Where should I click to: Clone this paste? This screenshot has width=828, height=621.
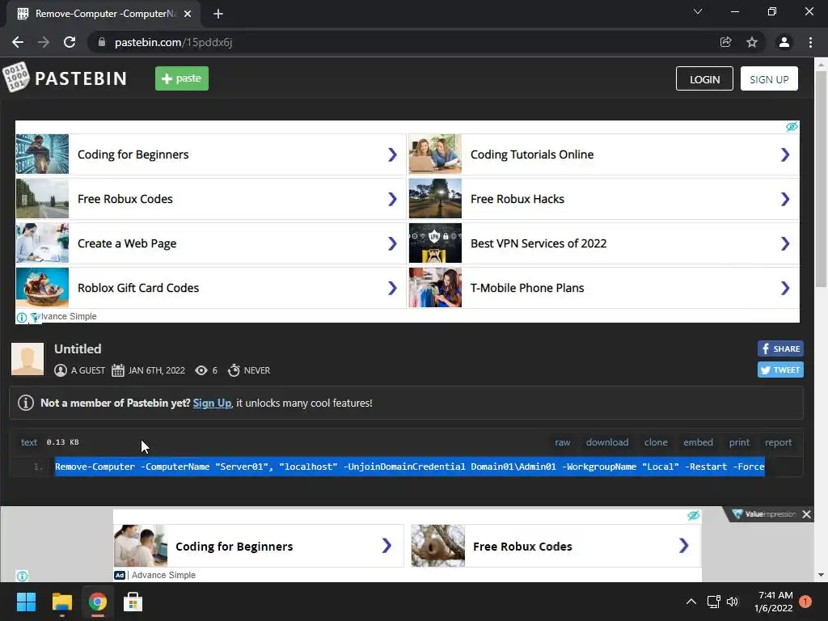click(x=656, y=442)
